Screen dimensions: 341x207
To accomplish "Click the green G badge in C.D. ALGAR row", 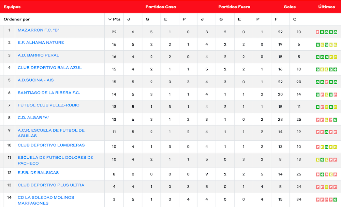I will [335, 120].
